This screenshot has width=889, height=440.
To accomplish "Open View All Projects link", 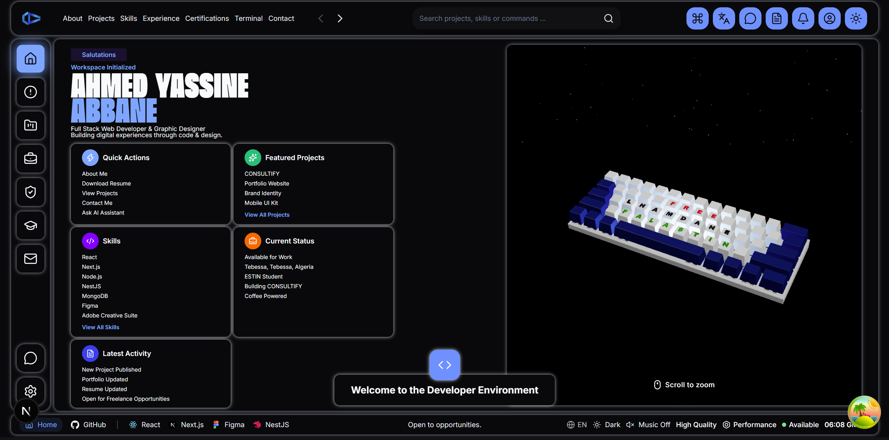I will pos(267,215).
